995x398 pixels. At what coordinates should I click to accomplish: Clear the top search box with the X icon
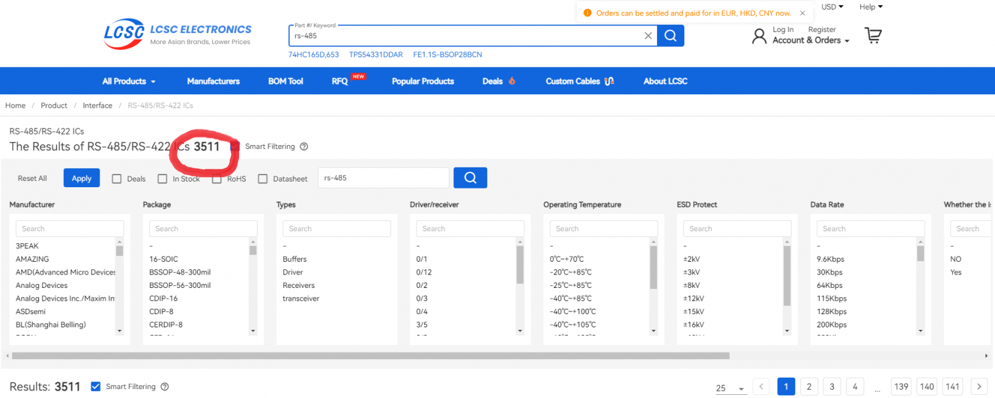pyautogui.click(x=648, y=36)
